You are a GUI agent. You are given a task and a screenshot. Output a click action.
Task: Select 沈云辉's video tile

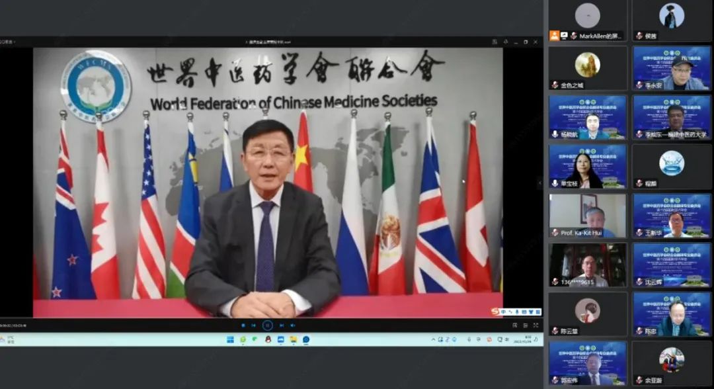(672, 265)
